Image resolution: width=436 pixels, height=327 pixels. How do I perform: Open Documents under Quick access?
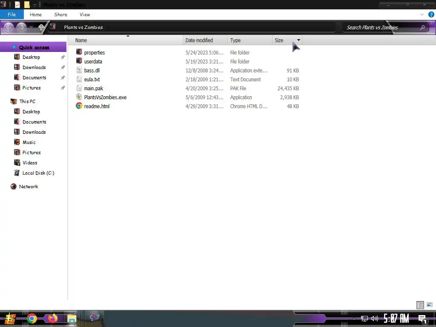(34, 77)
